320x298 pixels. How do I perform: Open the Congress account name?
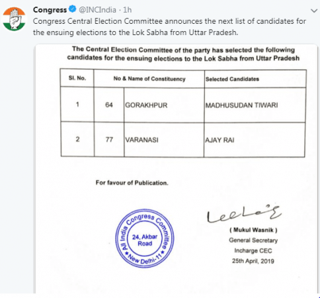(50, 10)
